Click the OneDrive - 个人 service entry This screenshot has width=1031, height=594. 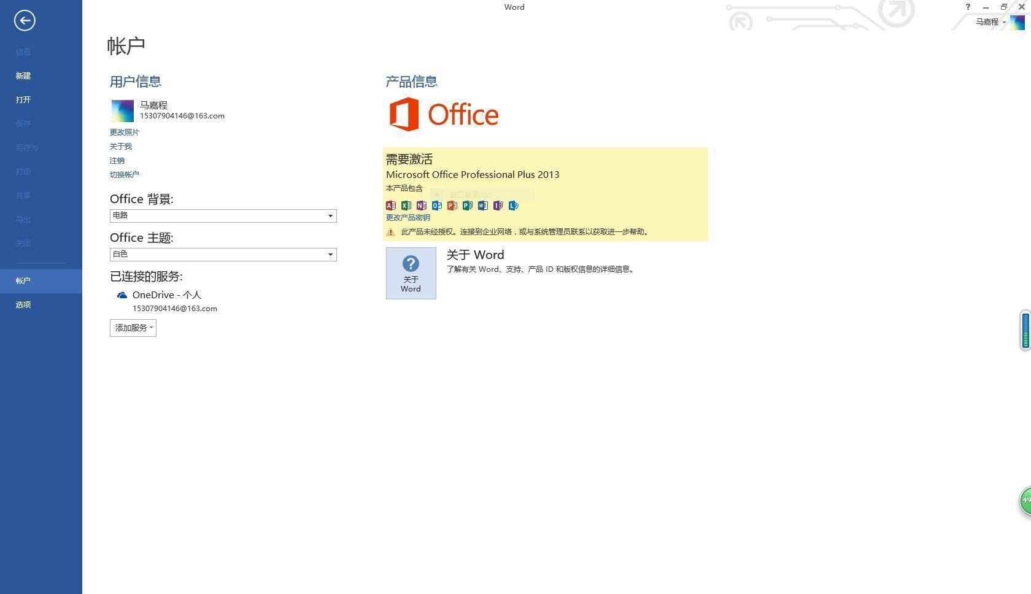click(167, 295)
